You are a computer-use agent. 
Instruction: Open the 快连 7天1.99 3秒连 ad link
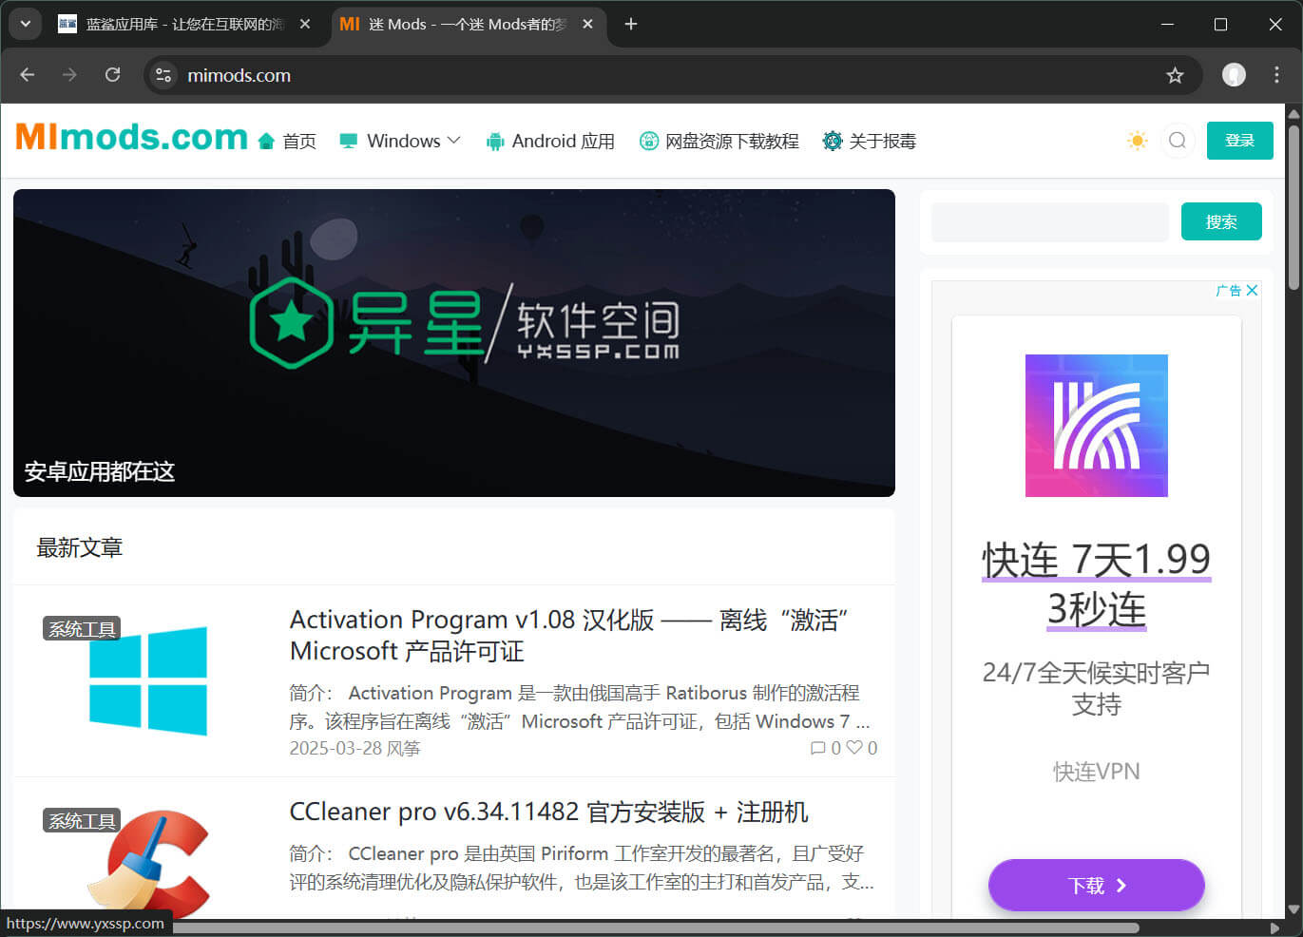click(x=1096, y=583)
